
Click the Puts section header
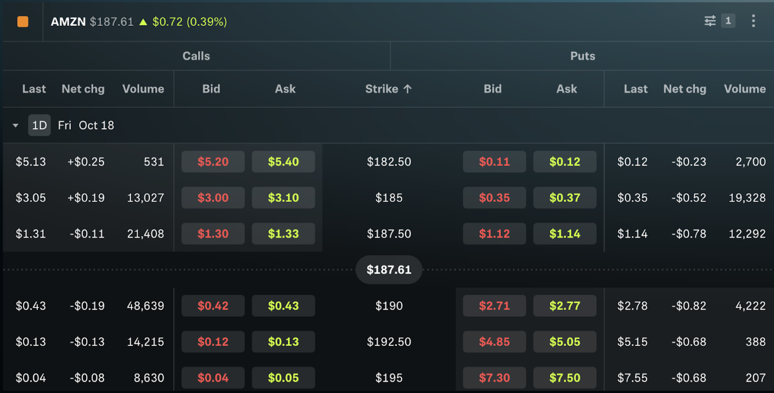pyautogui.click(x=582, y=56)
